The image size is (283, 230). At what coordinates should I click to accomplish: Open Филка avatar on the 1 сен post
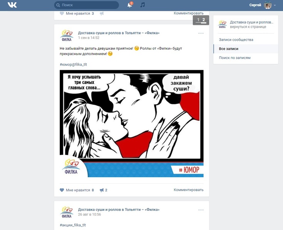click(x=67, y=35)
